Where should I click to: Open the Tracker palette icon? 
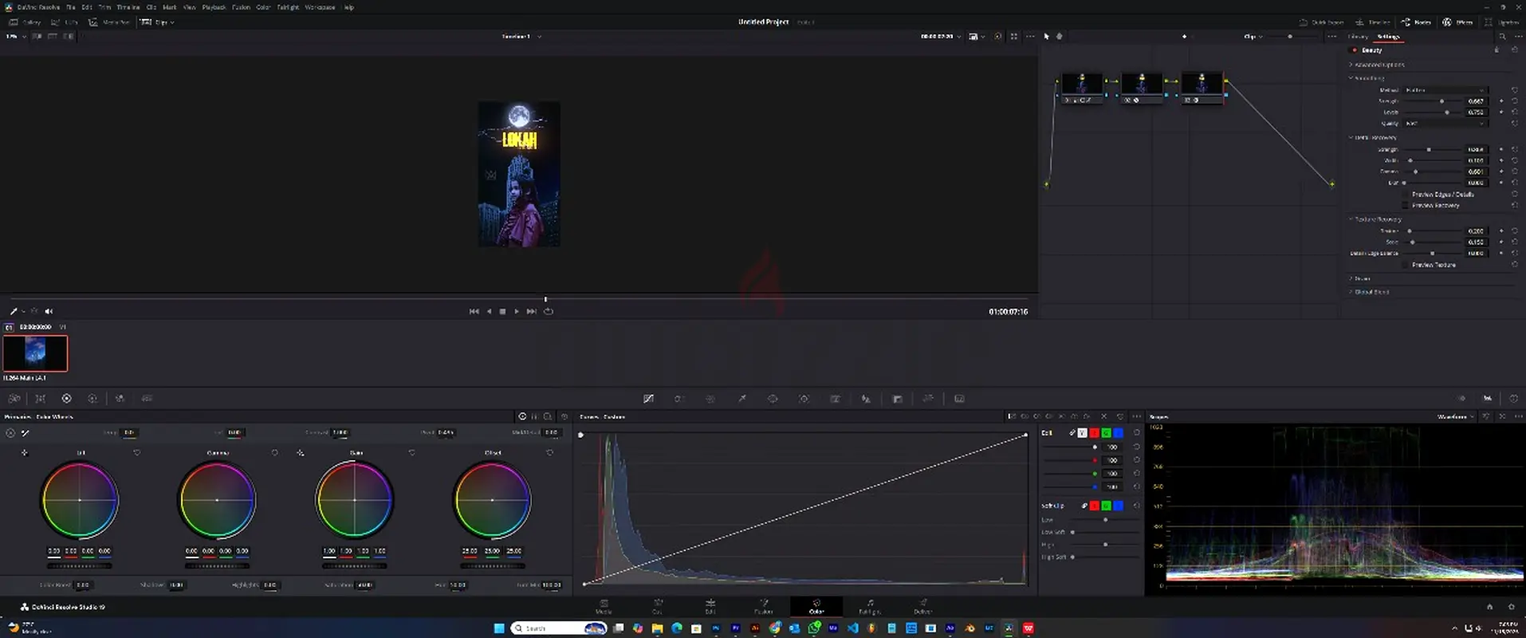coord(804,399)
